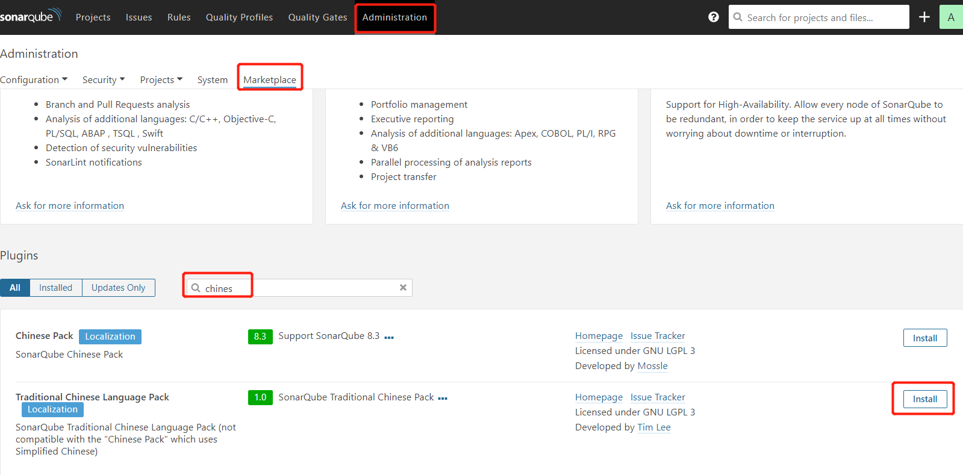The height and width of the screenshot is (475, 963).
Task: Click 'Project transfer' bullet text
Action: [404, 177]
